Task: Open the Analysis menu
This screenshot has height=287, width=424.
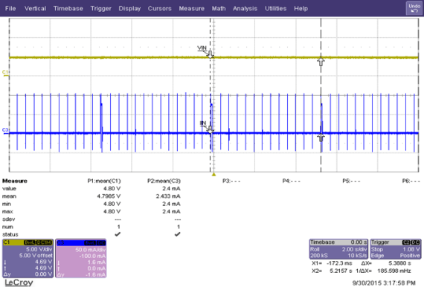Action: [245, 8]
